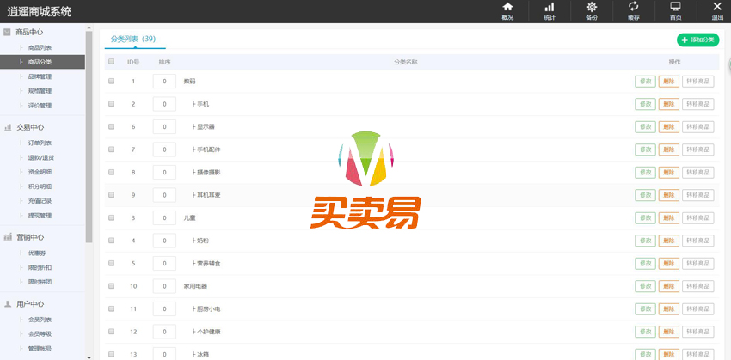Click 修改 button for 儿童 row
Image resolution: width=731 pixels, height=360 pixels.
[645, 217]
